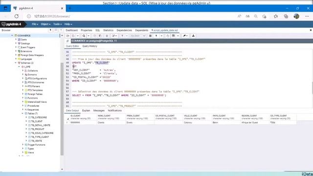
Task: Select the TB_PRODUIT table in tree
Action: 38,129
